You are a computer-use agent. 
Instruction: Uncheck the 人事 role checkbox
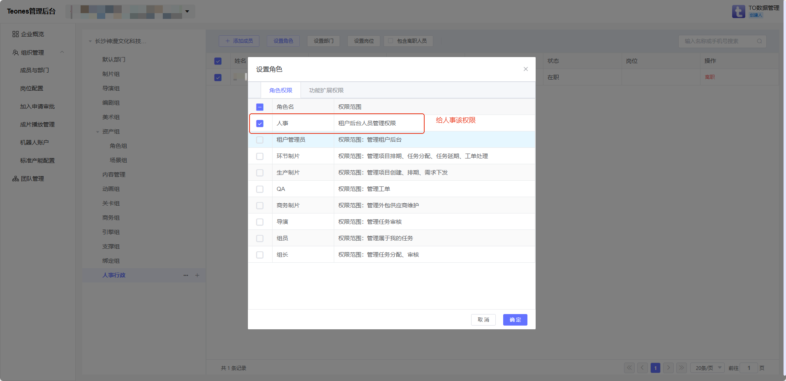point(260,124)
